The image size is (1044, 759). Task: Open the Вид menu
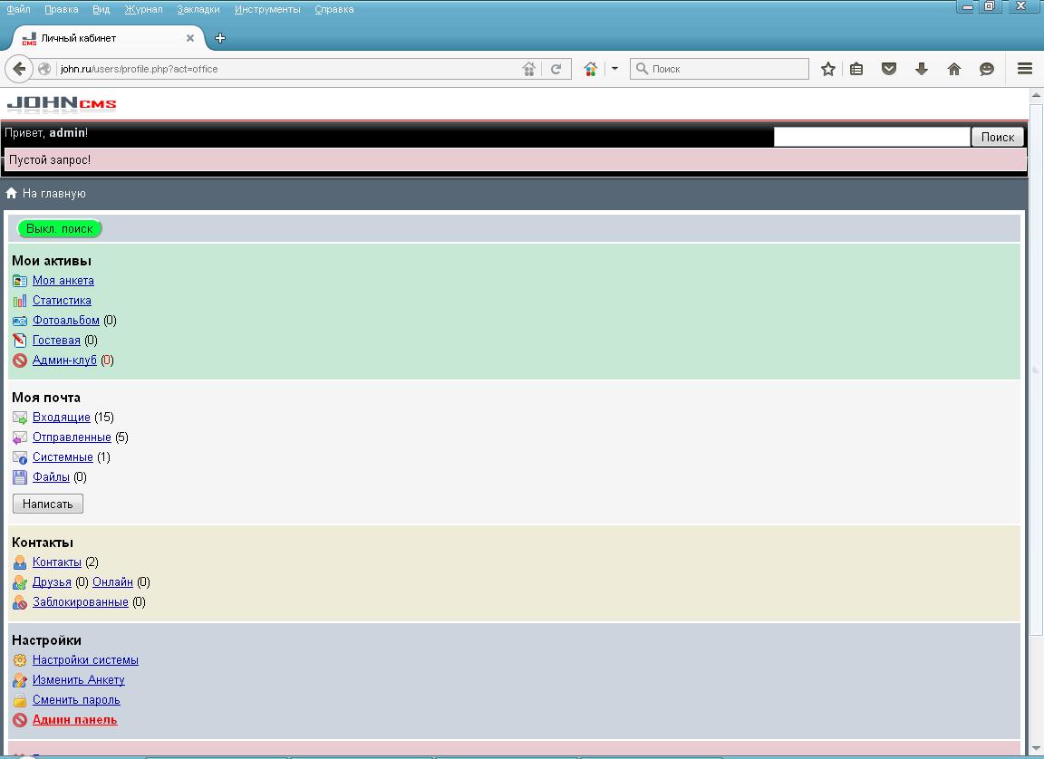point(101,9)
